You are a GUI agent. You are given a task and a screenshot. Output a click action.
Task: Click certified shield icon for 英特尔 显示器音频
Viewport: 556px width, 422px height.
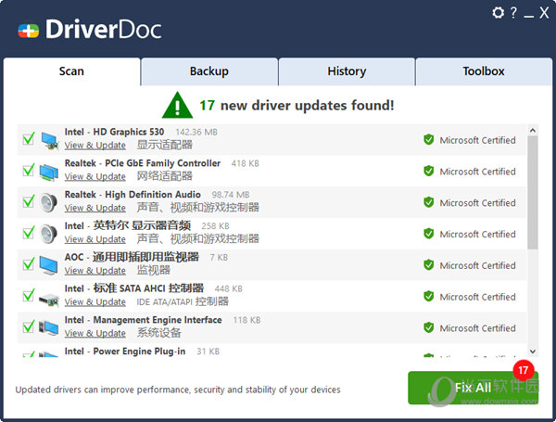pyautogui.click(x=429, y=234)
